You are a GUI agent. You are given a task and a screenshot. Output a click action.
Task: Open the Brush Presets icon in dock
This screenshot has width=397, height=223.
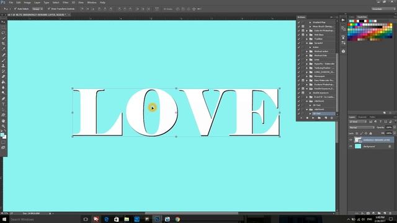click(343, 37)
